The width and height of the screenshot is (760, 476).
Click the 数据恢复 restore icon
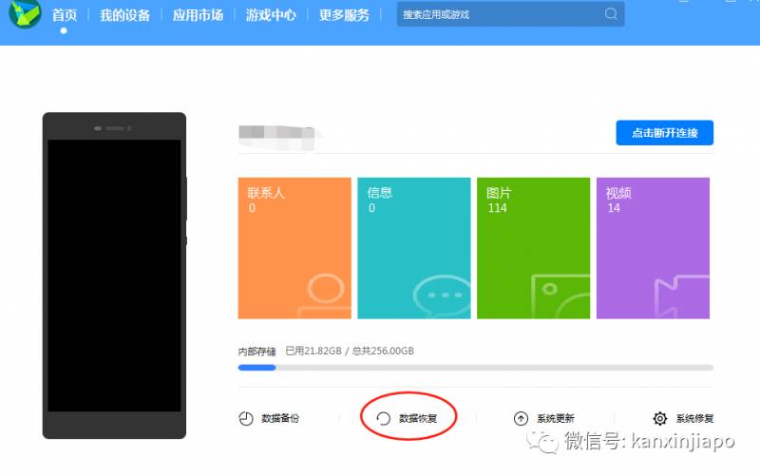coord(384,418)
